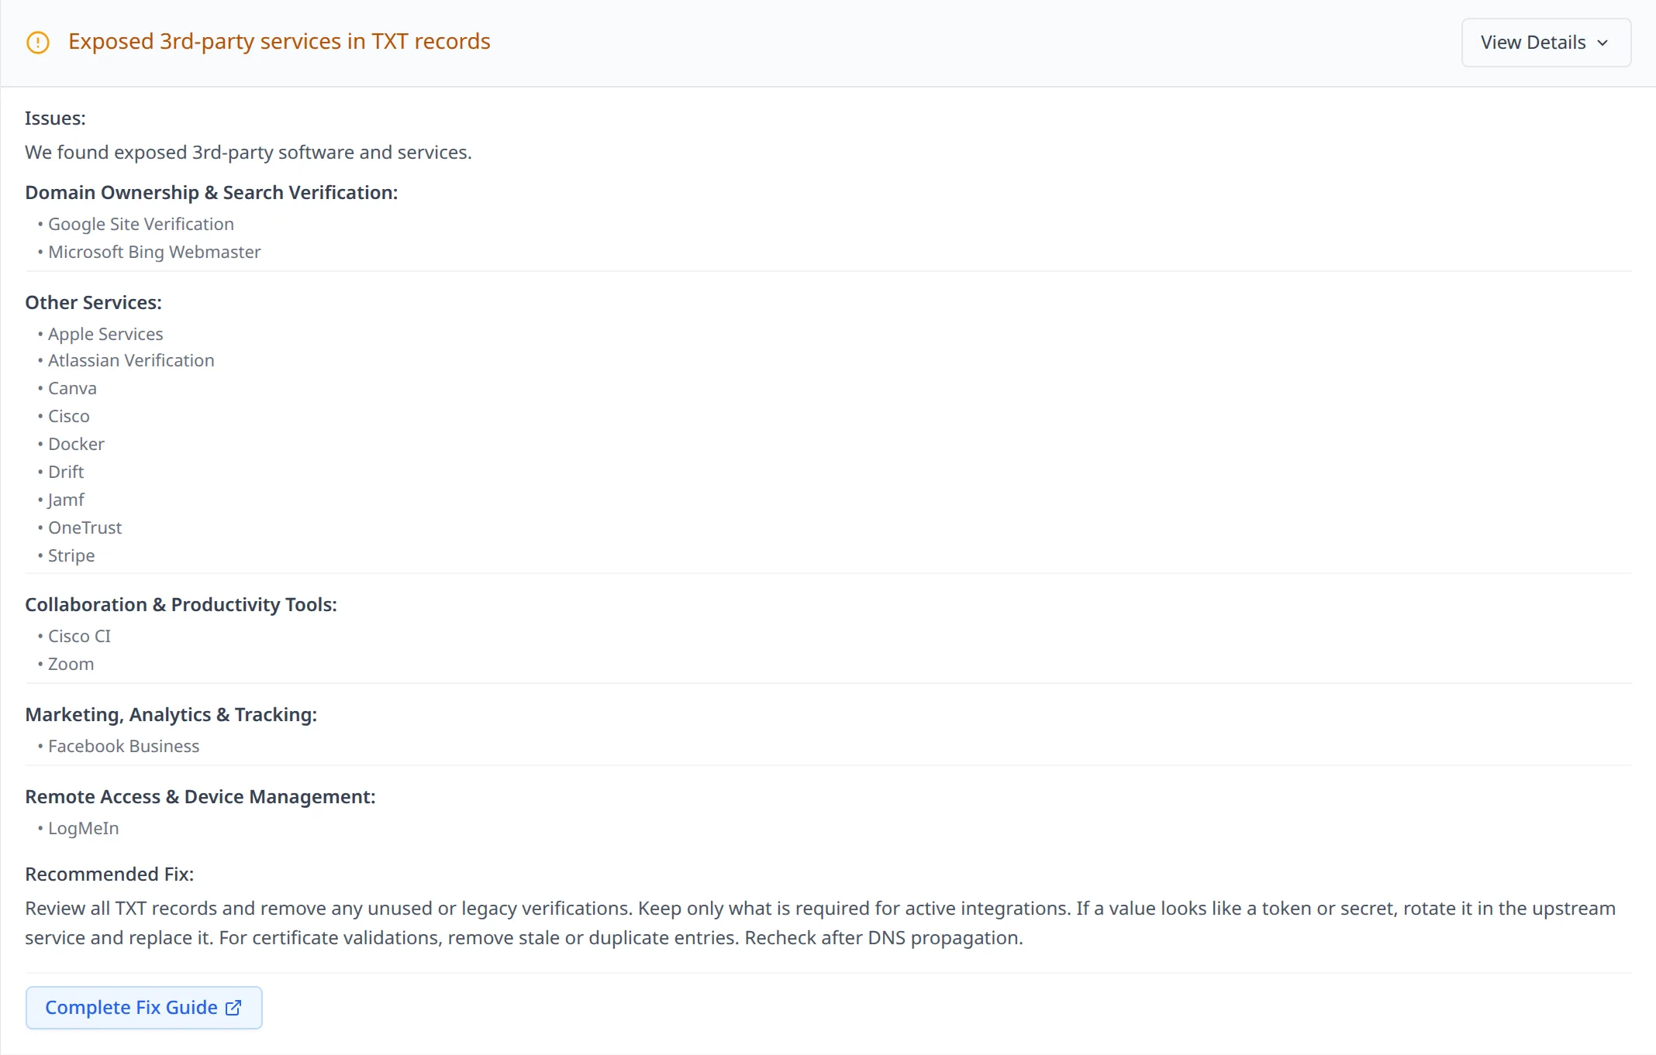The image size is (1656, 1055).
Task: Click the 'Marketing, Analytics & Tracking:' heading
Action: click(171, 714)
